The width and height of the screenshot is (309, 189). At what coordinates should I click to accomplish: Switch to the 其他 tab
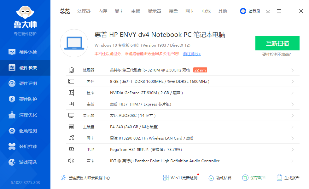pos(223,11)
